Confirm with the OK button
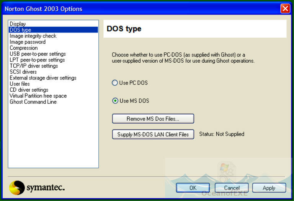 (x=193, y=188)
